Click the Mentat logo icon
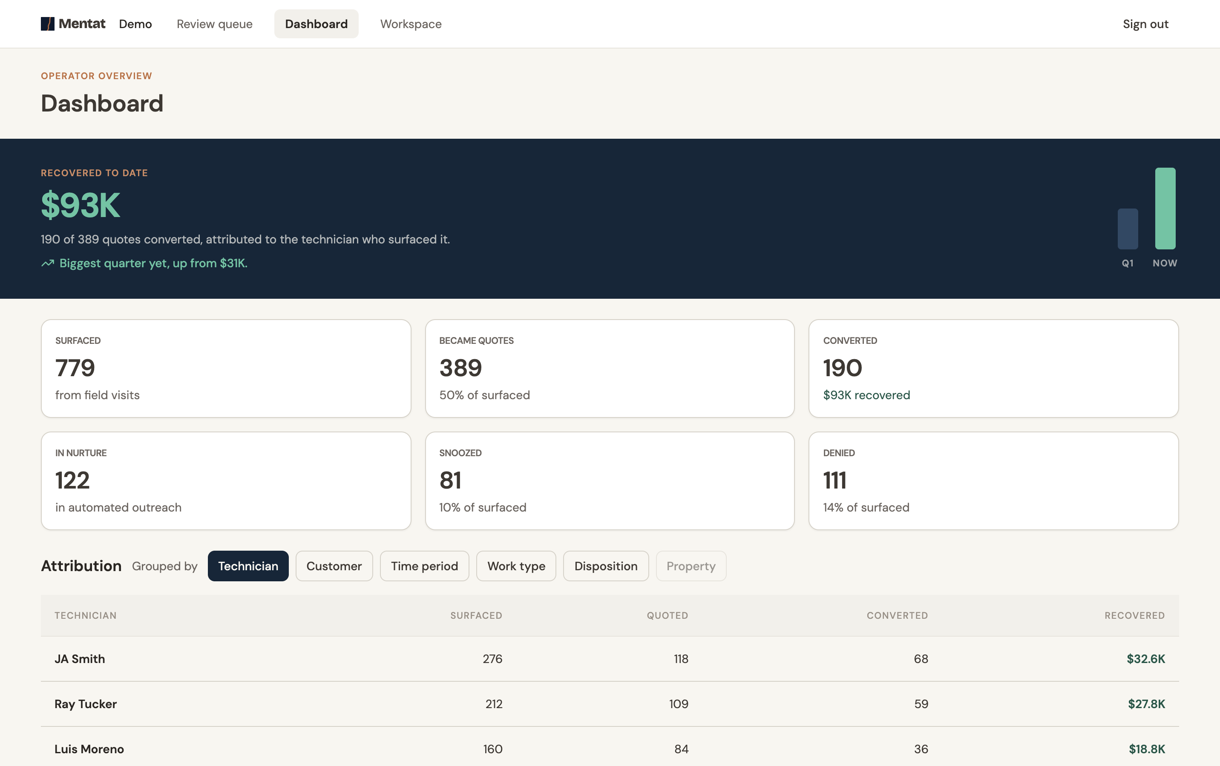This screenshot has width=1220, height=766. [x=48, y=24]
